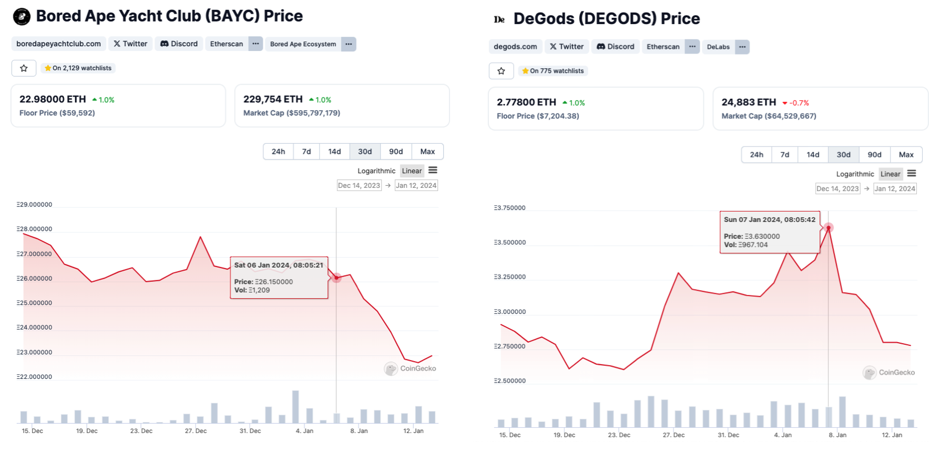Image resolution: width=941 pixels, height=455 pixels.
Task: Expand more options beside BAYC Etherscan
Action: 255,44
